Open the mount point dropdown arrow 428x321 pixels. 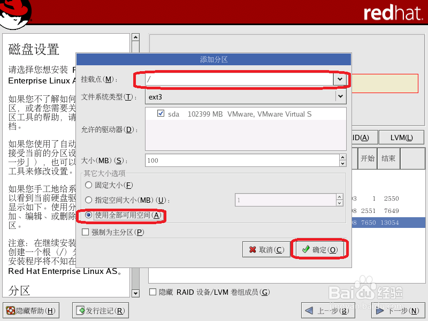340,79
